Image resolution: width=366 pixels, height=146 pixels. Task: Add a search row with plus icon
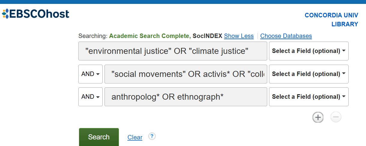(318, 118)
